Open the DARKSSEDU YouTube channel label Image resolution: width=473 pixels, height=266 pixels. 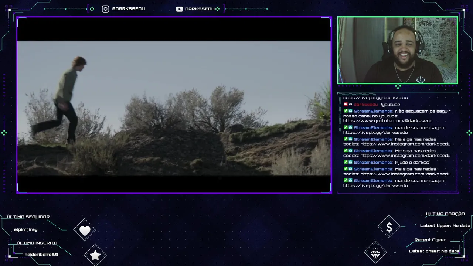tap(200, 9)
